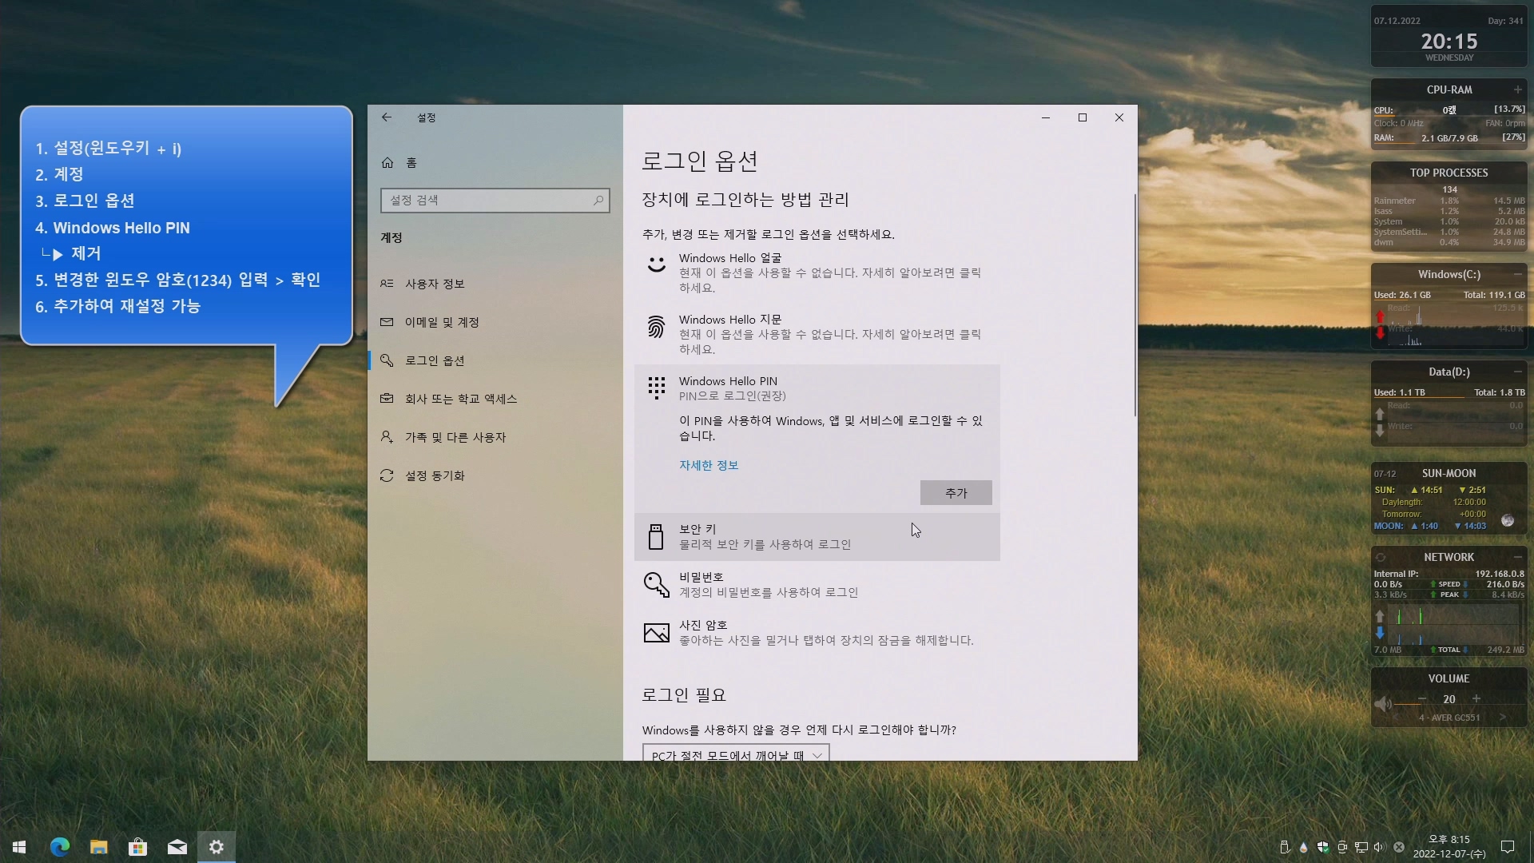Collapse the Windows(C:) widget minus button

(x=1517, y=274)
